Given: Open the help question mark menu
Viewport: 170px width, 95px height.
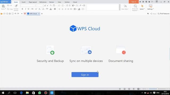Looking at the screenshot, I should pos(152,2).
